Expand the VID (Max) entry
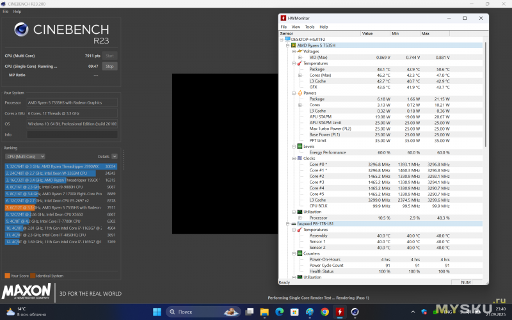 click(300, 58)
